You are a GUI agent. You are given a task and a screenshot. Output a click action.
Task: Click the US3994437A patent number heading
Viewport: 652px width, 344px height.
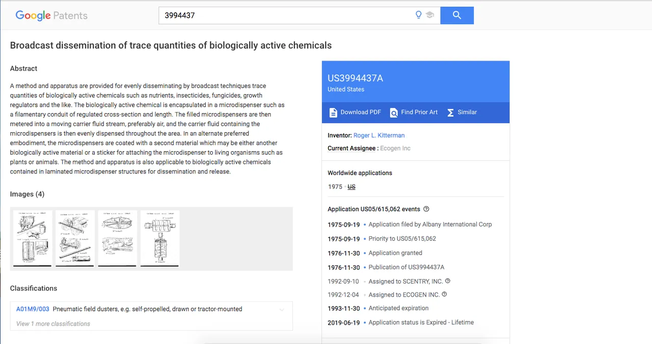point(355,78)
